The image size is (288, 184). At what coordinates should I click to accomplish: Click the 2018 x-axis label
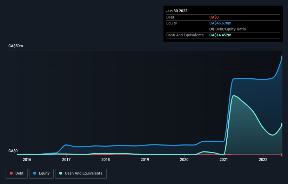(x=106, y=160)
